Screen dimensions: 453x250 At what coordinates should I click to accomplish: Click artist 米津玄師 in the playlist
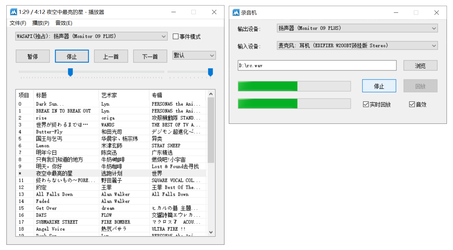[112, 146]
